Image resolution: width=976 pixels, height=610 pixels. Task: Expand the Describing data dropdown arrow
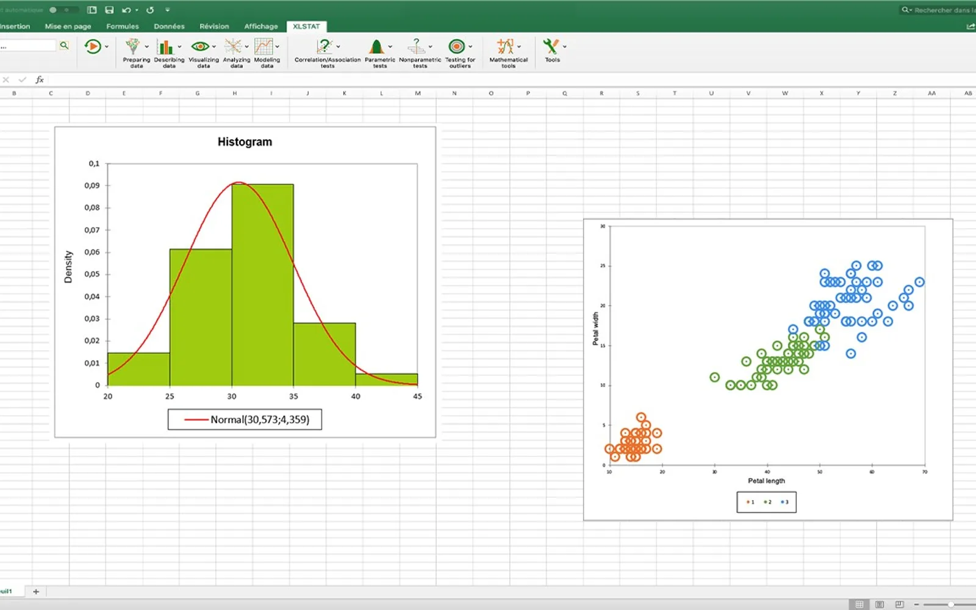click(x=179, y=46)
